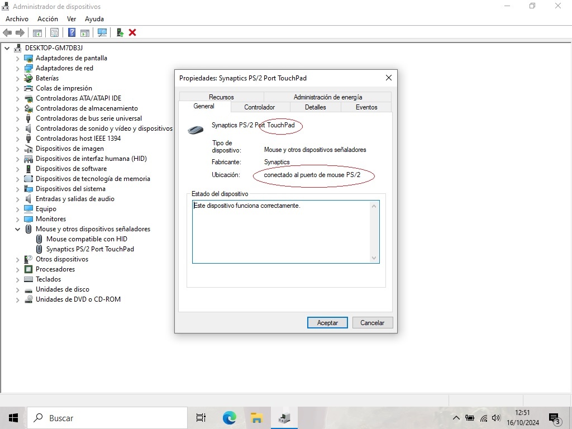Click the action pane toolbar icon
Viewport: 572px width, 429px height.
tap(85, 33)
